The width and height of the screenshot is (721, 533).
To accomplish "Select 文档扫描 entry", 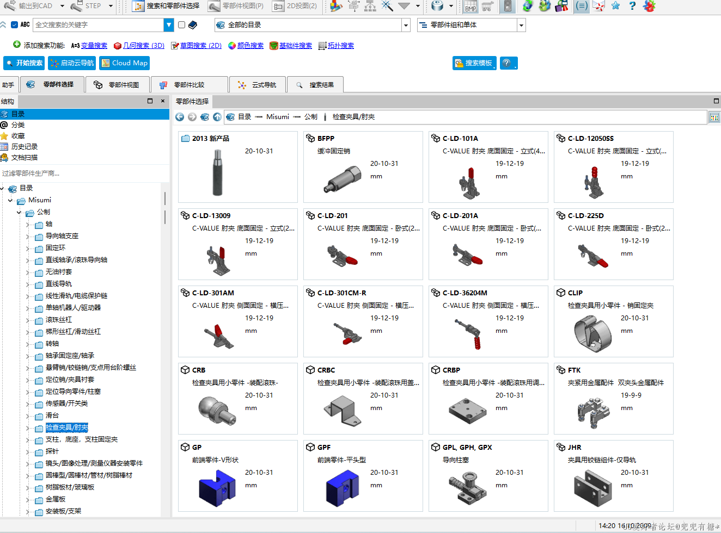I will [x=25, y=158].
